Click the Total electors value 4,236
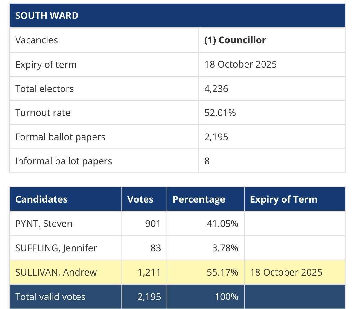This screenshot has width=352, height=309. [216, 89]
